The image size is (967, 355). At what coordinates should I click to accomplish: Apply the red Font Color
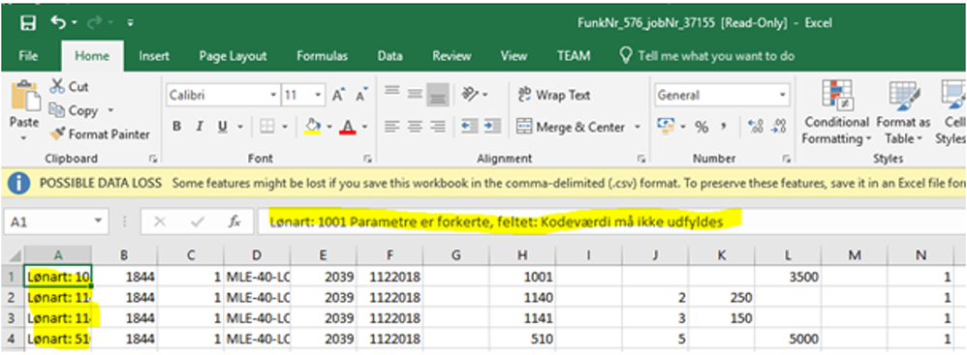pyautogui.click(x=348, y=127)
